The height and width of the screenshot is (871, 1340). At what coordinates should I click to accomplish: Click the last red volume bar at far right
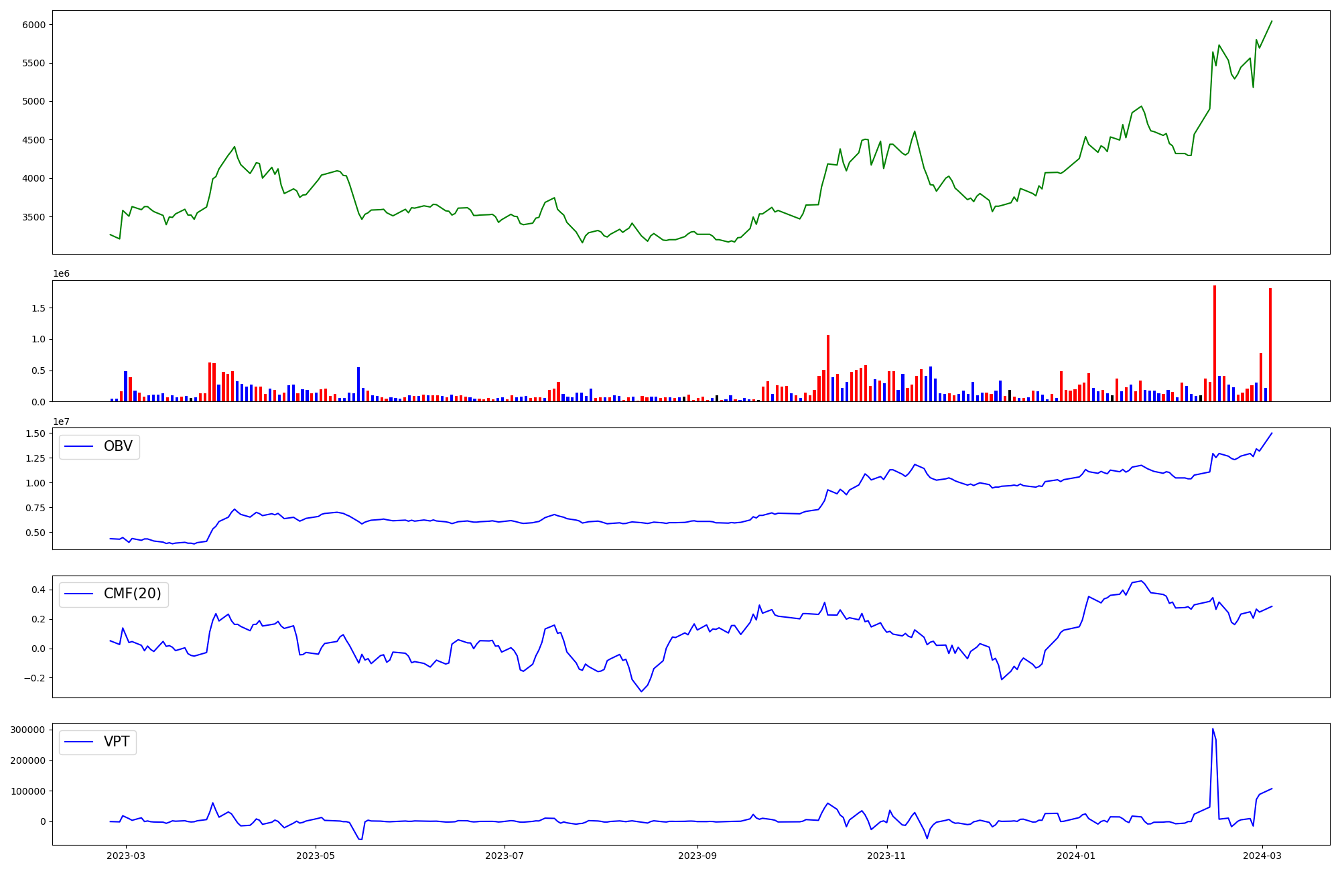pos(1270,344)
